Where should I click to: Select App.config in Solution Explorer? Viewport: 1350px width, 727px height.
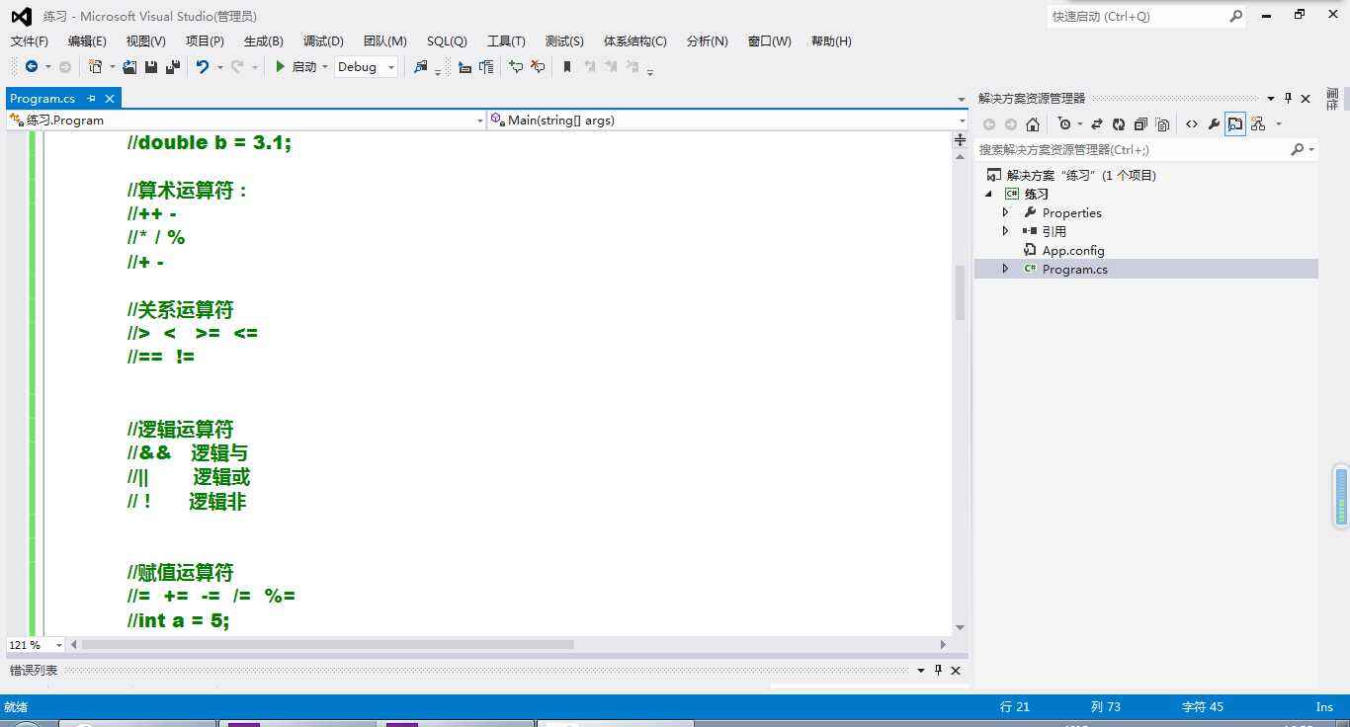(1072, 250)
